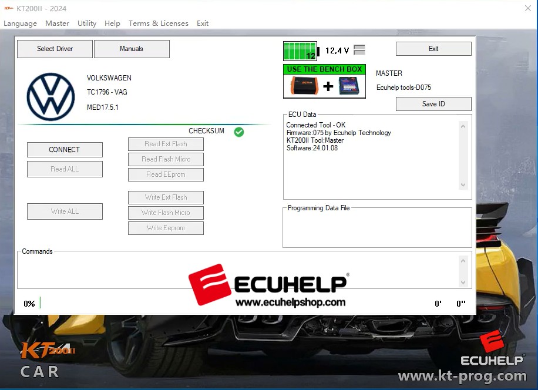Click the 'KT200II Tool:Master' line

[x=315, y=140]
